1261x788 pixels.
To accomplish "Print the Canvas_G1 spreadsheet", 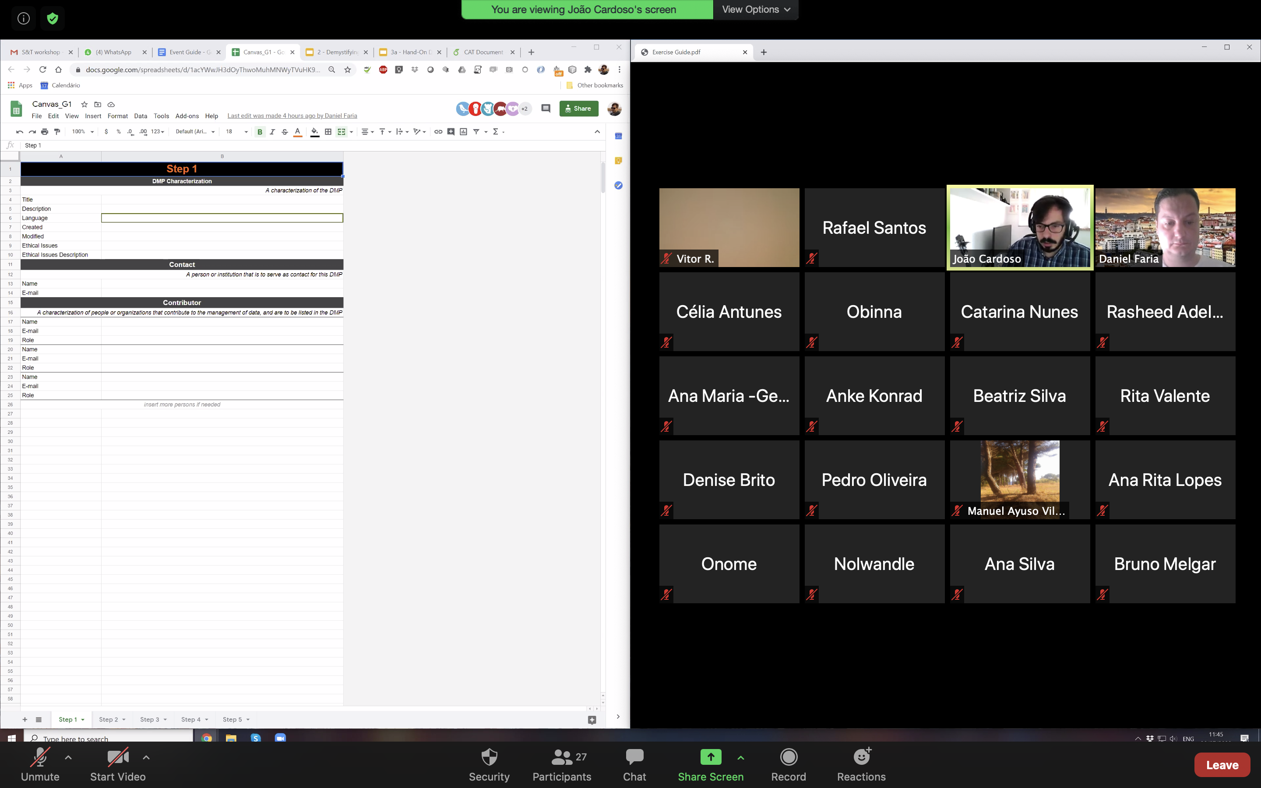I will coord(45,132).
